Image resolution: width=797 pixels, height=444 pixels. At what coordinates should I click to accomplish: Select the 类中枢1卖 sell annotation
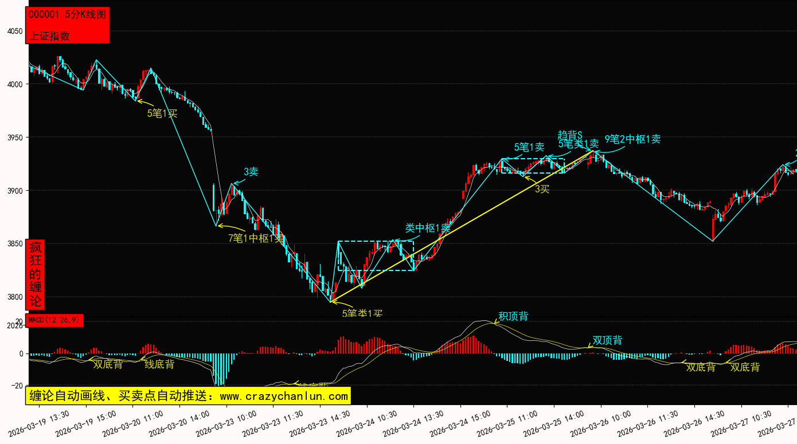[428, 228]
